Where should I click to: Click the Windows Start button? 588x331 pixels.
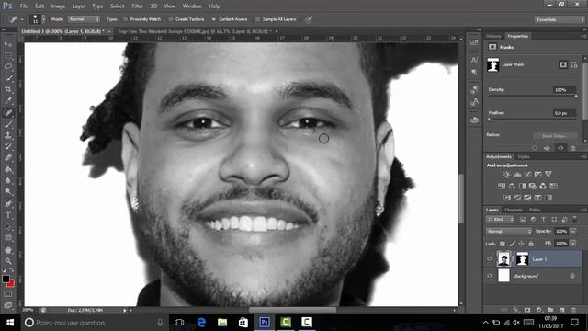pos(10,323)
